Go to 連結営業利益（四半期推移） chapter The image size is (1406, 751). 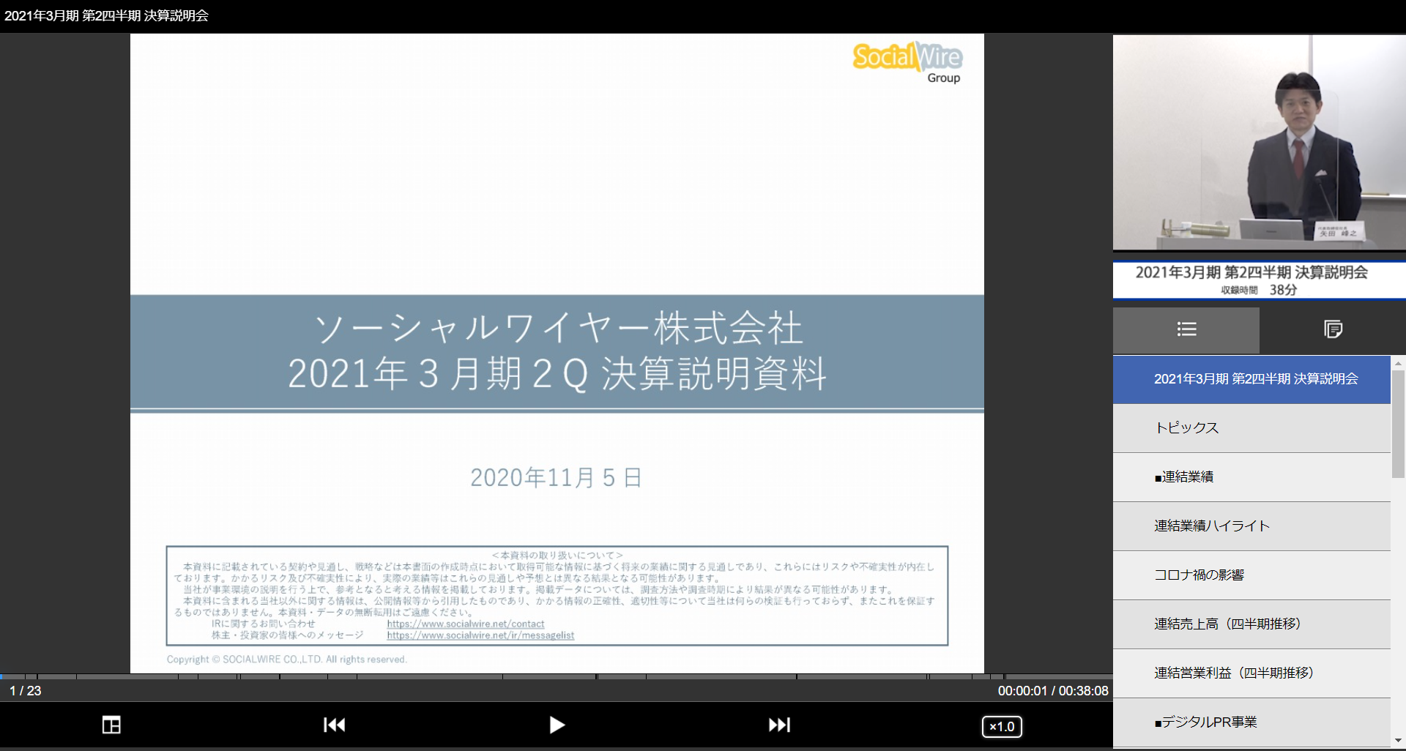[x=1251, y=673]
